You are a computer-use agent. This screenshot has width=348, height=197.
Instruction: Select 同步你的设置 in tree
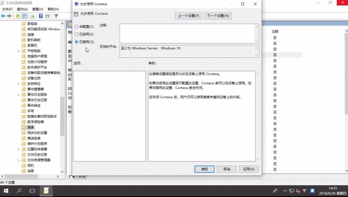(37, 133)
